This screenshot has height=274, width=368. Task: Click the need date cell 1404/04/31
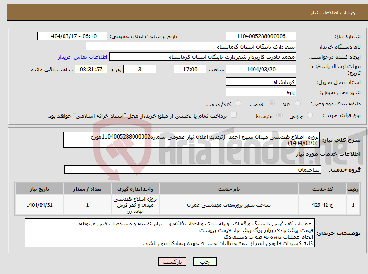pyautogui.click(x=39, y=205)
